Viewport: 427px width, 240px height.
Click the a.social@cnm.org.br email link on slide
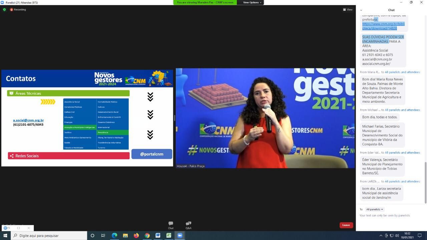tap(28, 120)
